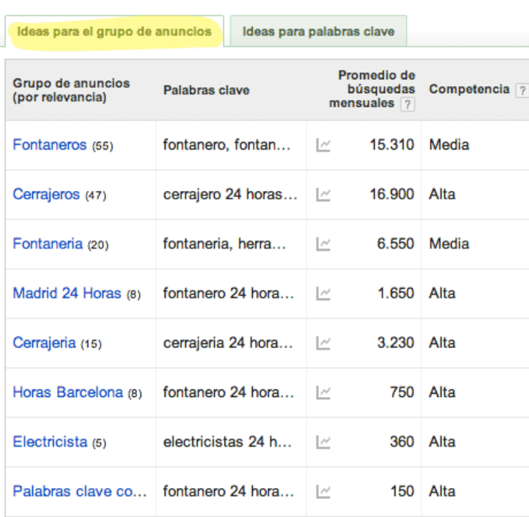
Task: Click the 3.230 monthly searches value
Action: (395, 343)
